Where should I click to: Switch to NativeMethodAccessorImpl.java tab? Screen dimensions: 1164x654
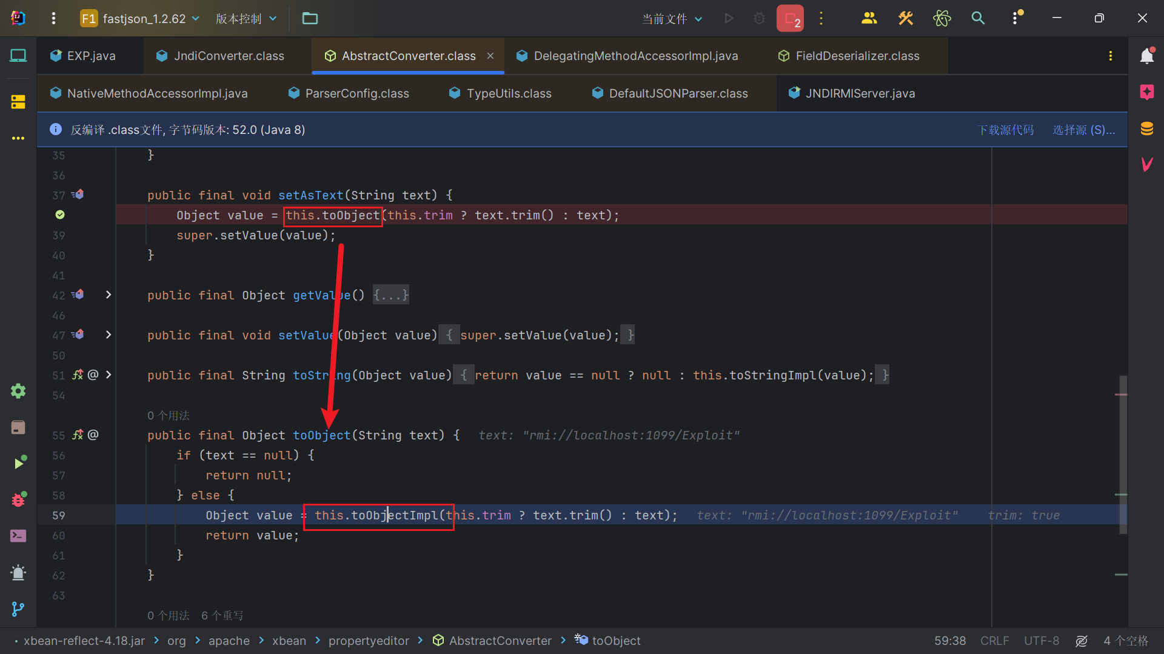coord(149,93)
